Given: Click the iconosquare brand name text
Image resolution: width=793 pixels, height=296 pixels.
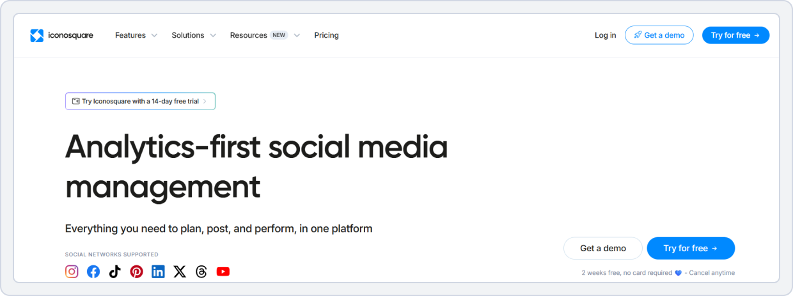Looking at the screenshot, I should pos(71,36).
